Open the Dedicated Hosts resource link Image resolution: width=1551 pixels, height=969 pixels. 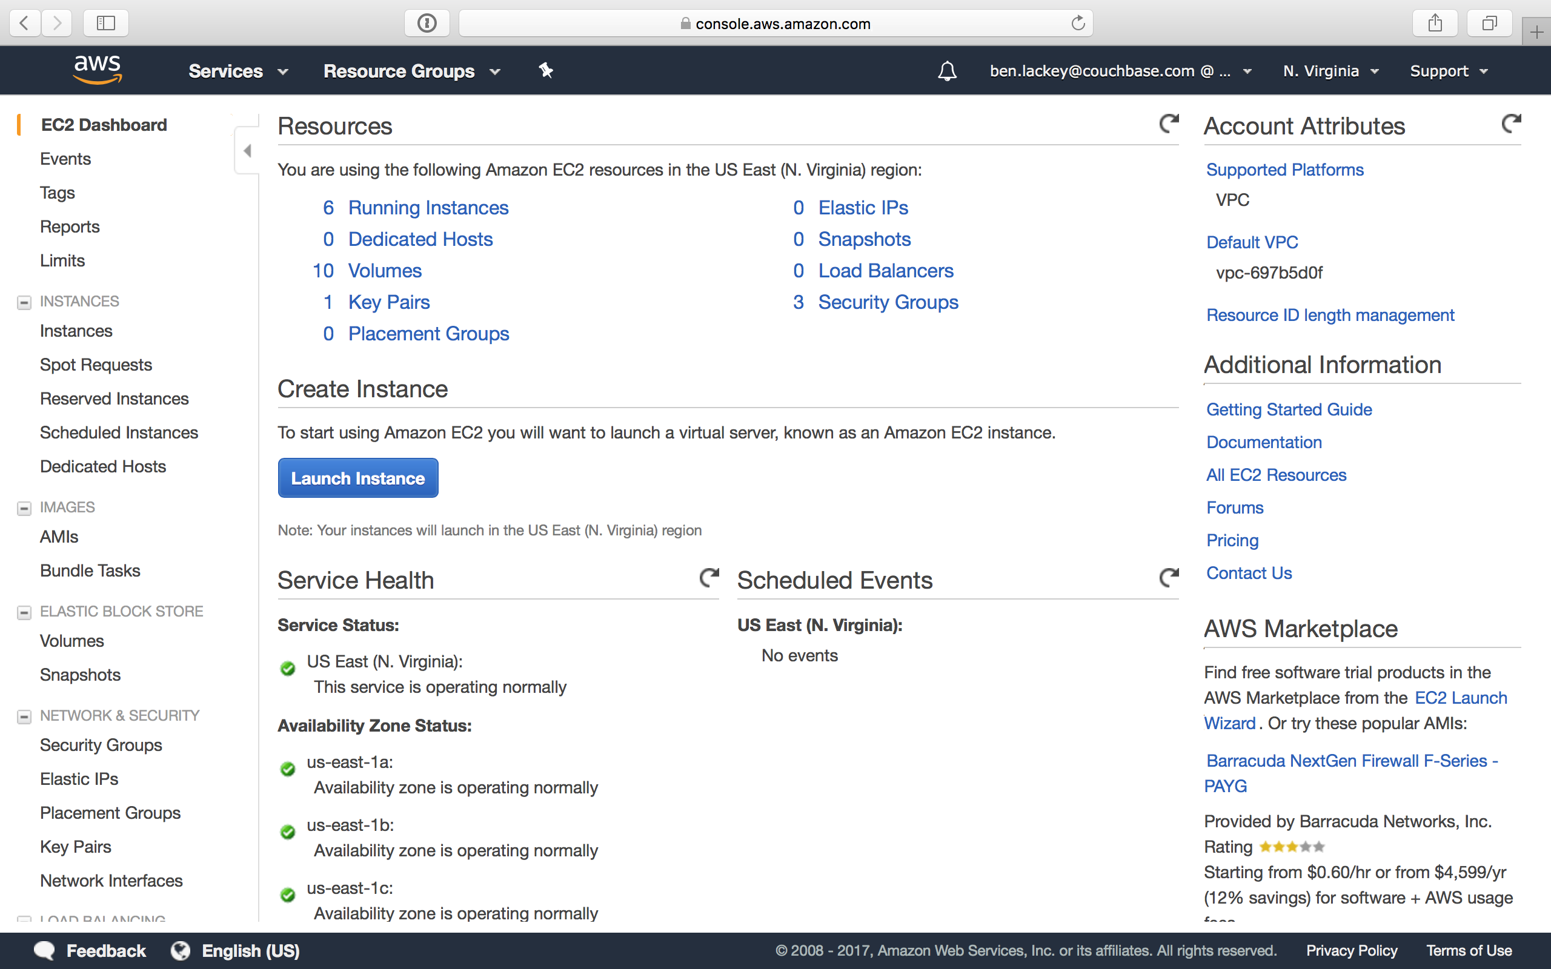(420, 239)
